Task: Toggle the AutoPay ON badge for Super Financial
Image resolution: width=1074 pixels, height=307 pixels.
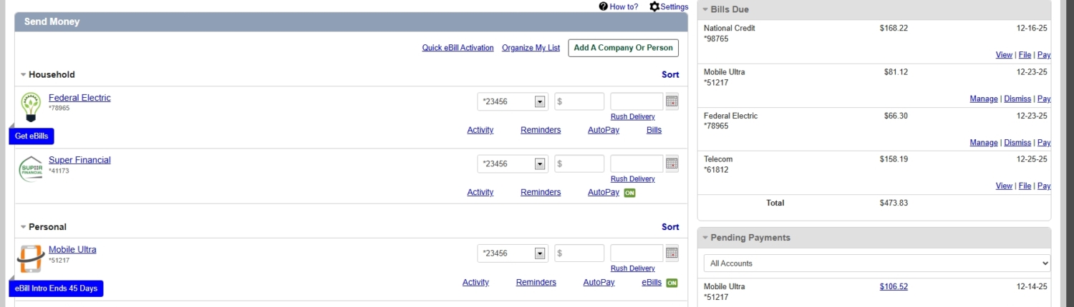Action: point(629,193)
